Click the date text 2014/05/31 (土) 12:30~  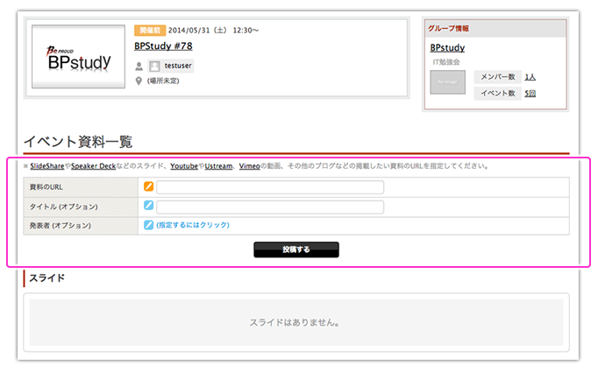pos(214,30)
